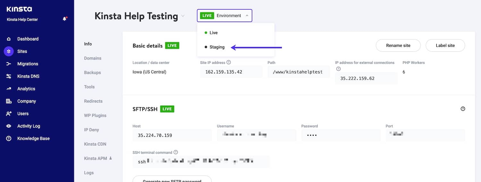The image size is (481, 182).
Task: Click the Analytics chart icon
Action: point(9,89)
